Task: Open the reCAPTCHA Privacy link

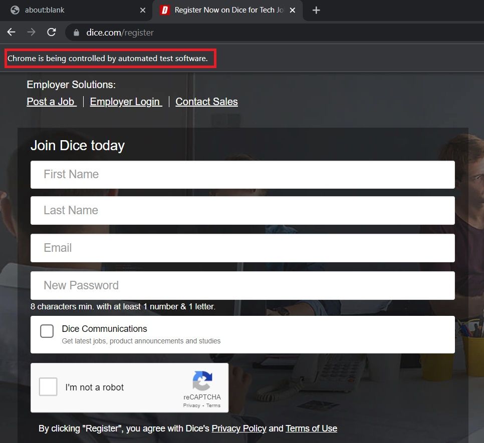Action: click(192, 405)
